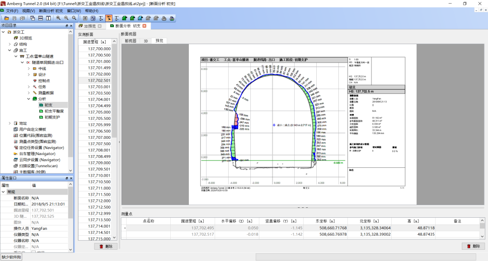This screenshot has width=488, height=261.
Task: Click the highlighted orange measurement tool icon
Action: (x=108, y=18)
